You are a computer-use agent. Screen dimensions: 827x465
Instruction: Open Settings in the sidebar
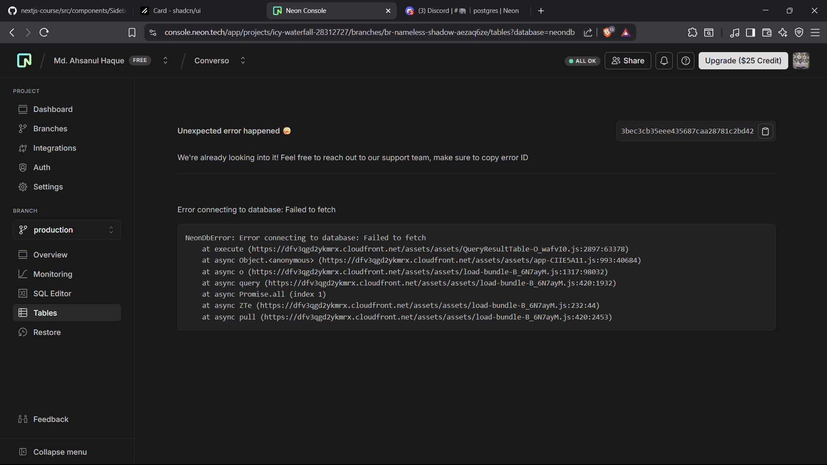(67, 187)
